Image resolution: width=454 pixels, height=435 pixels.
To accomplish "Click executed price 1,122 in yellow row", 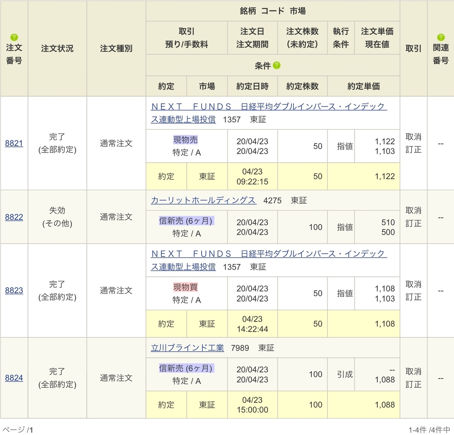I will coord(385,176).
